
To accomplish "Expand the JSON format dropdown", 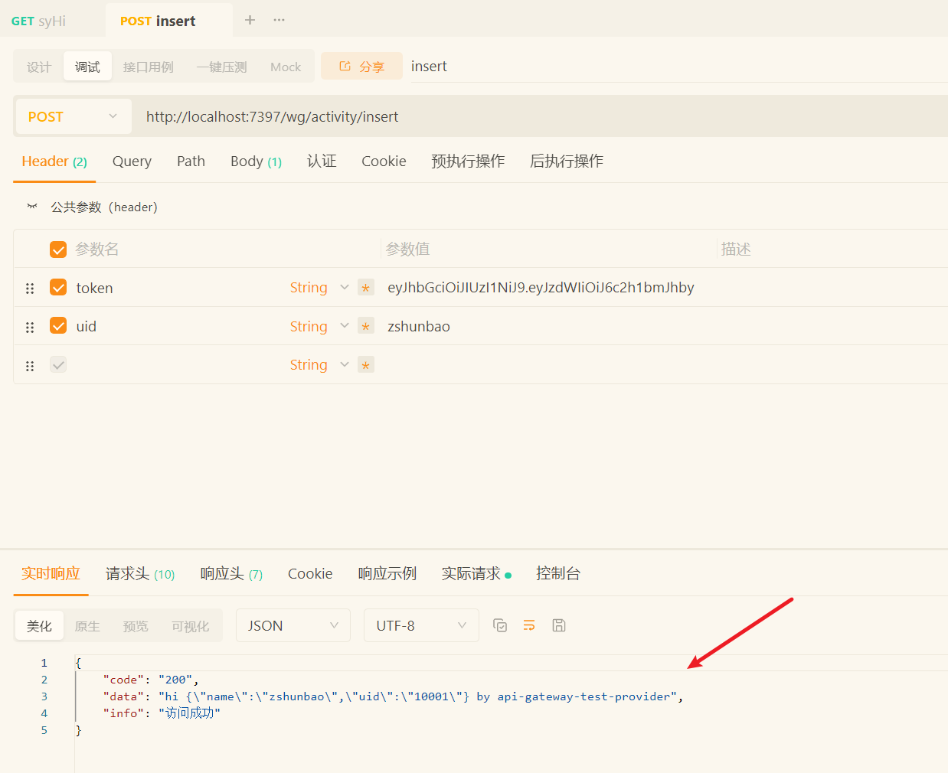I will (293, 625).
